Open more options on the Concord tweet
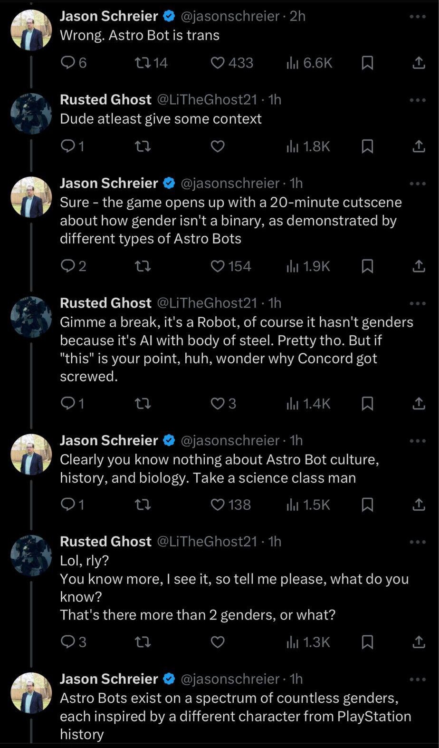The height and width of the screenshot is (748, 439). point(418,303)
